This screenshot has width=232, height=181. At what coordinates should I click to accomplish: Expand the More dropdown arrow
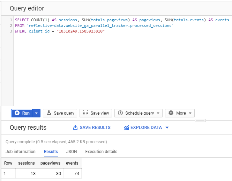190,113
